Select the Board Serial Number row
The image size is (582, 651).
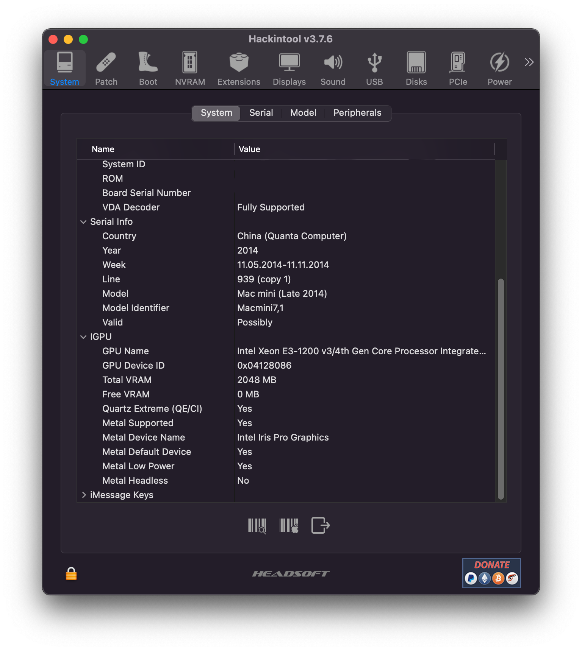286,193
